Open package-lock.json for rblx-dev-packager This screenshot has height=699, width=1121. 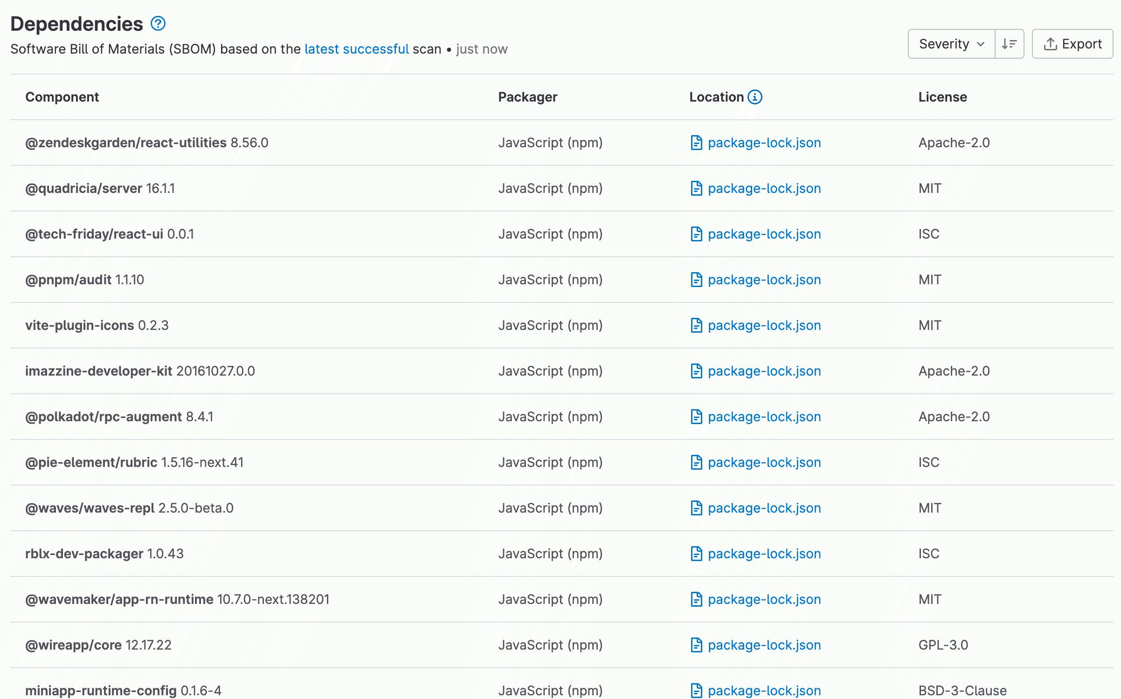point(764,554)
